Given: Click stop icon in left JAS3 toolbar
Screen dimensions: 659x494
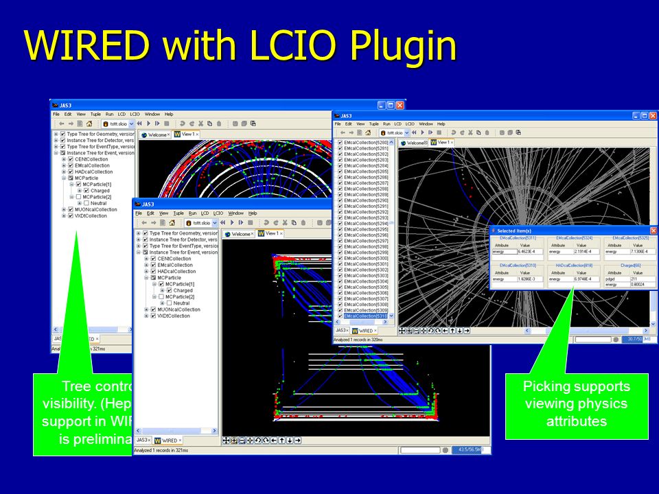Looking at the screenshot, I should (166, 123).
